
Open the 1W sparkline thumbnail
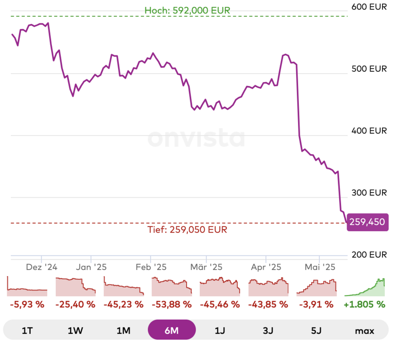pos(76,287)
